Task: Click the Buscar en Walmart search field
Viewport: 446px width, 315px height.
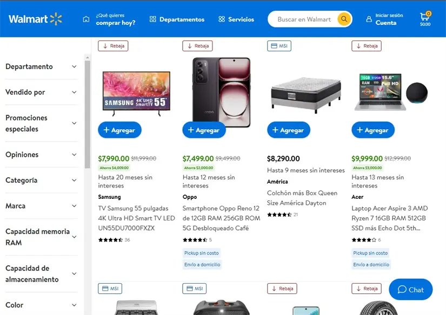Action: click(304, 19)
